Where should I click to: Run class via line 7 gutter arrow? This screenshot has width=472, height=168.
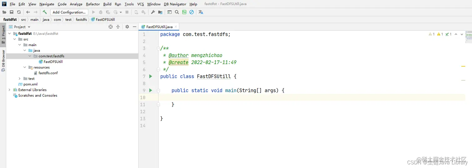tap(150, 76)
